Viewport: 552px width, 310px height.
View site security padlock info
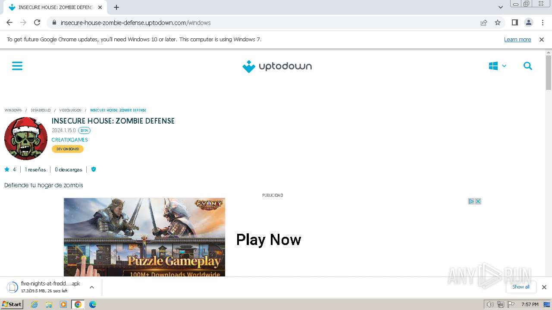(54, 22)
